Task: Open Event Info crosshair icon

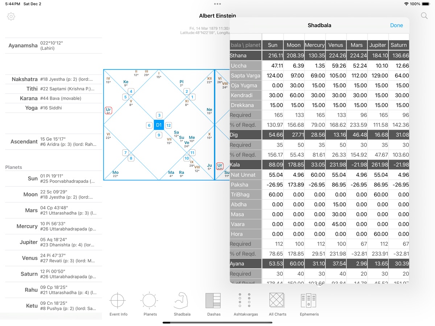Action: coord(118,301)
